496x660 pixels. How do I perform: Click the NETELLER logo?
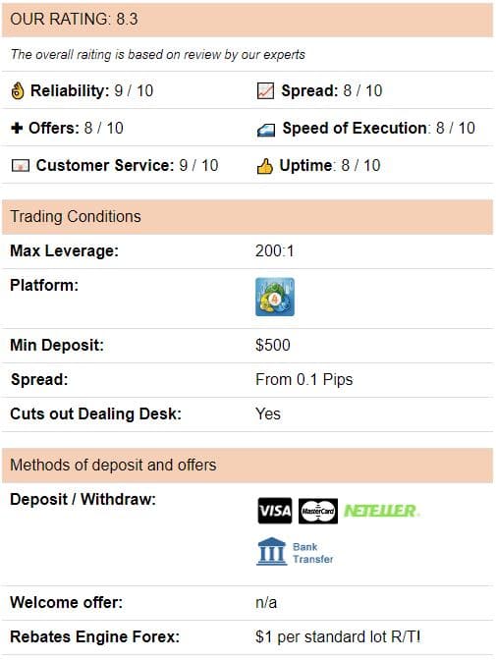tap(381, 511)
